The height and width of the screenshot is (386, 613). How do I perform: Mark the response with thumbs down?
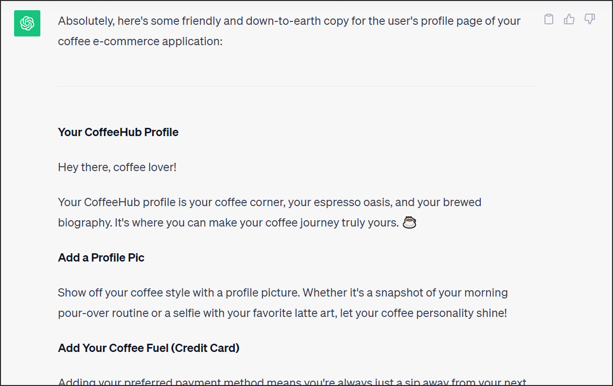point(590,19)
